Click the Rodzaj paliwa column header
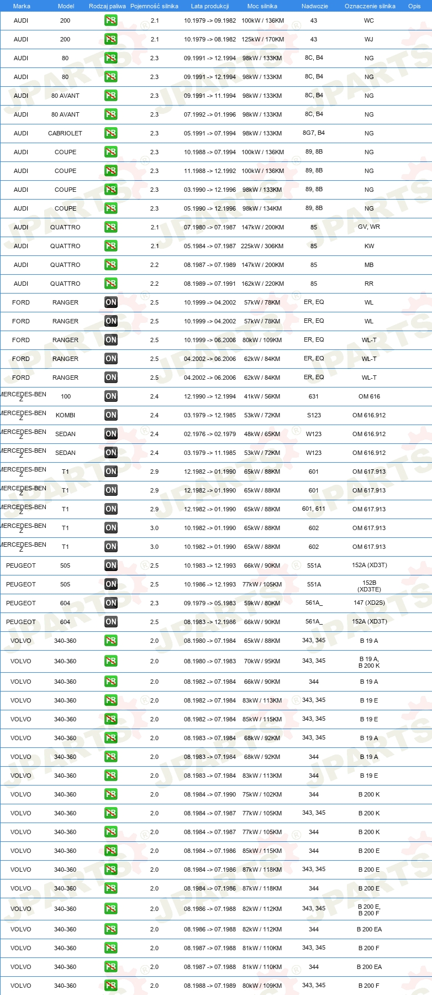This screenshot has height=995, width=432. pyautogui.click(x=107, y=6)
